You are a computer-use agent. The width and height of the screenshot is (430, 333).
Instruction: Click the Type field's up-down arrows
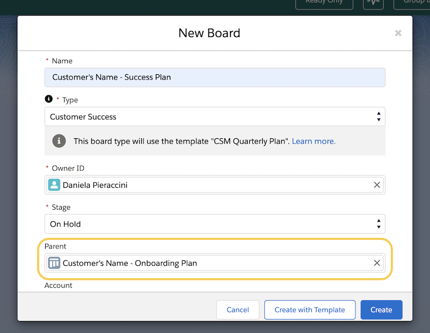(379, 116)
